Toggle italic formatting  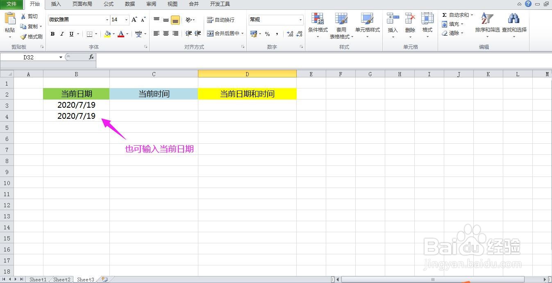[x=61, y=34]
